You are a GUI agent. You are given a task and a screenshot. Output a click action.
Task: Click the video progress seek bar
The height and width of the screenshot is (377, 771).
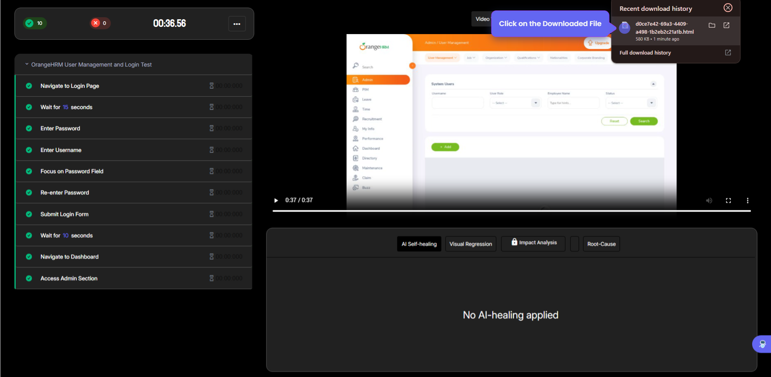511,211
